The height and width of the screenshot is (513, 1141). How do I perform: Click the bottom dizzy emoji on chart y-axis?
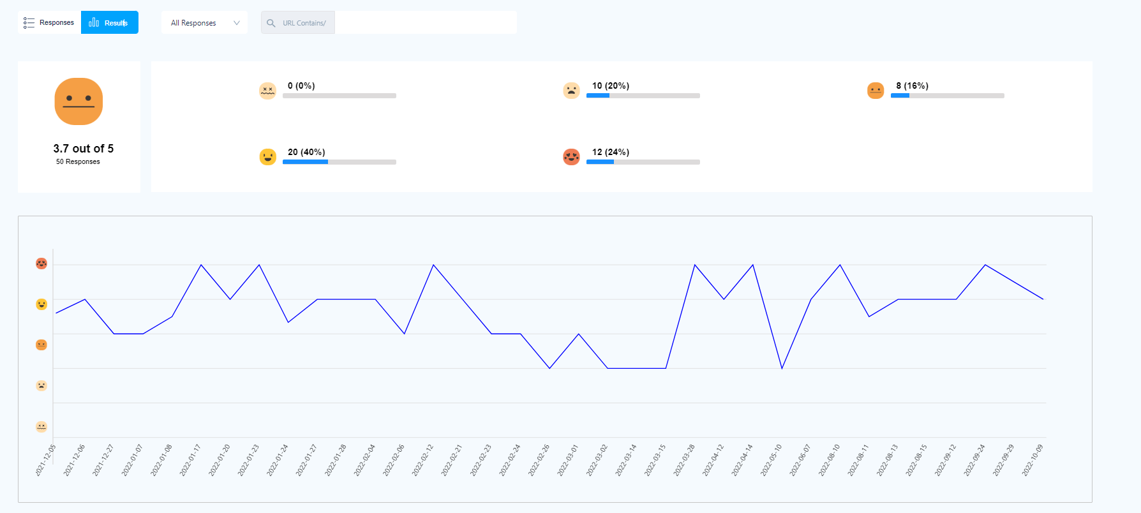41,427
